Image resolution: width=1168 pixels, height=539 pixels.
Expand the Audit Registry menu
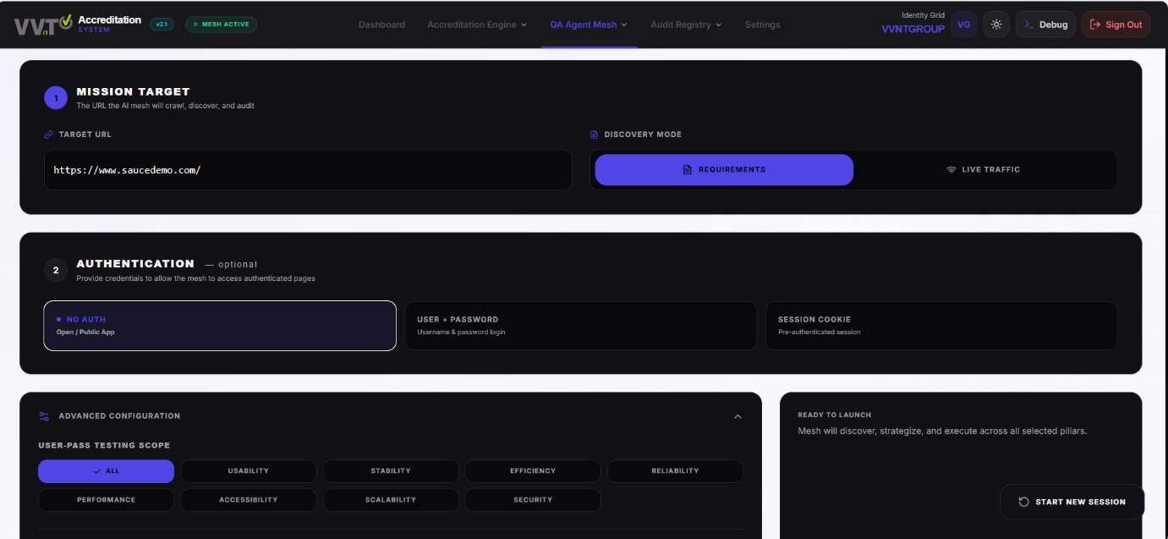(x=686, y=25)
